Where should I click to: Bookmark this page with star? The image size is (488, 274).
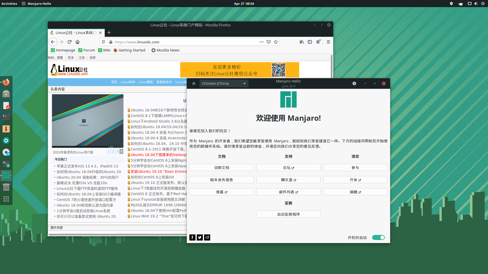[x=276, y=42]
